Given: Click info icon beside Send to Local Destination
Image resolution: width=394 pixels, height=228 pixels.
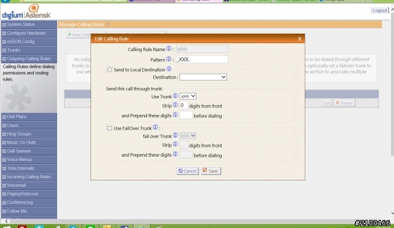Looking at the screenshot, I should coord(169,69).
